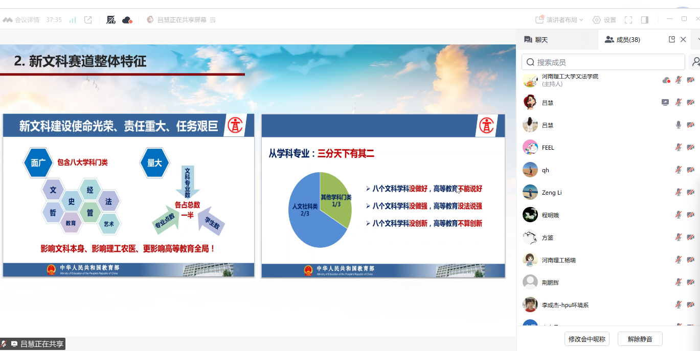Open 设置 settings with the gear icon
The image size is (700, 351).
coord(604,20)
